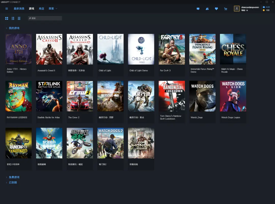Open The Crew 2 cover
The height and width of the screenshot is (204, 275).
point(80,96)
